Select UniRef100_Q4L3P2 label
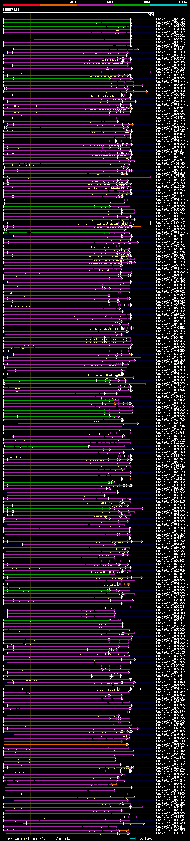Screen dimensions: 190x841 [x=170, y=236]
